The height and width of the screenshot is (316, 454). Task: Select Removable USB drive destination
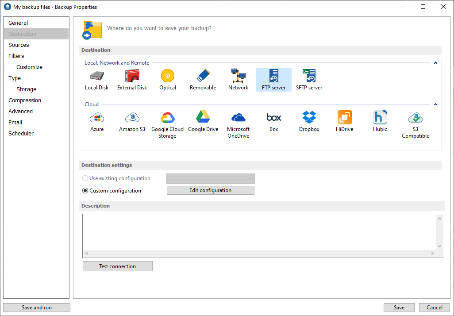pyautogui.click(x=203, y=80)
